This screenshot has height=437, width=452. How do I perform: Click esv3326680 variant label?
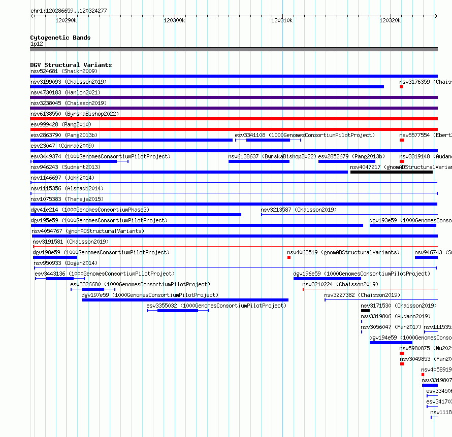click(x=140, y=284)
